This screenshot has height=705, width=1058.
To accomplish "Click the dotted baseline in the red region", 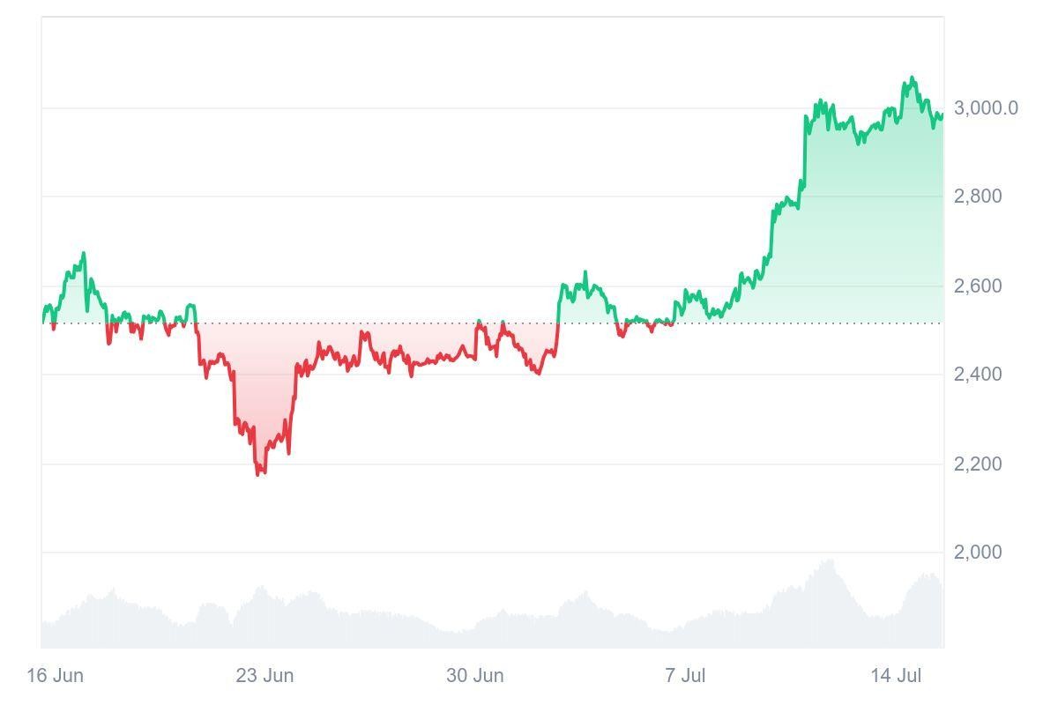I will coord(353,323).
